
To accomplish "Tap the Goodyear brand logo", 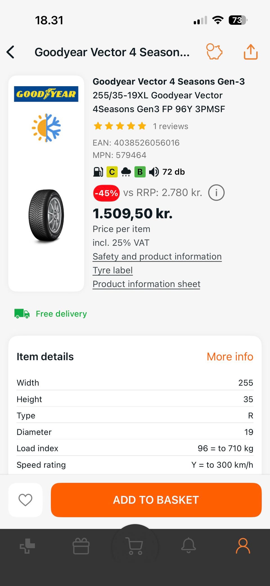I will point(46,94).
